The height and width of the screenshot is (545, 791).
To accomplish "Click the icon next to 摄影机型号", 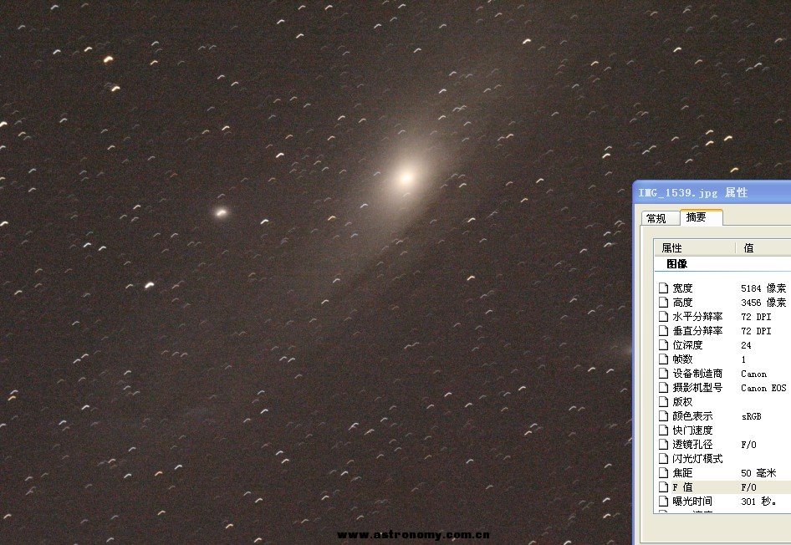I will [664, 388].
